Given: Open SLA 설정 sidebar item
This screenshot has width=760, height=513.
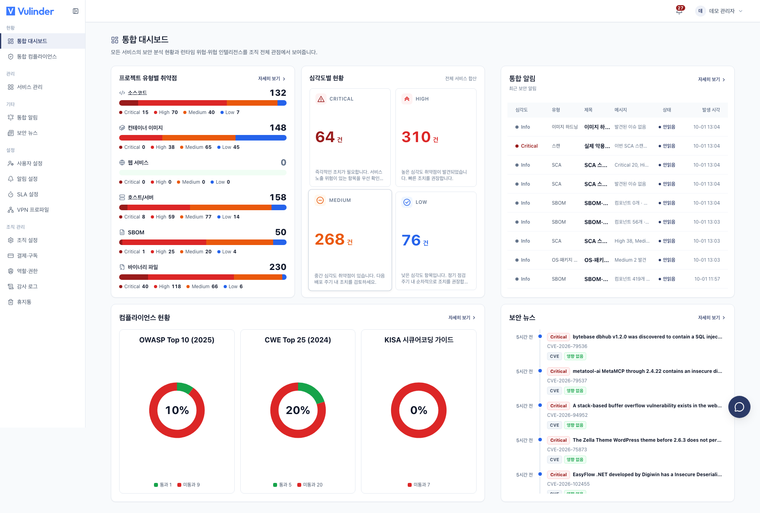Looking at the screenshot, I should tap(43, 194).
